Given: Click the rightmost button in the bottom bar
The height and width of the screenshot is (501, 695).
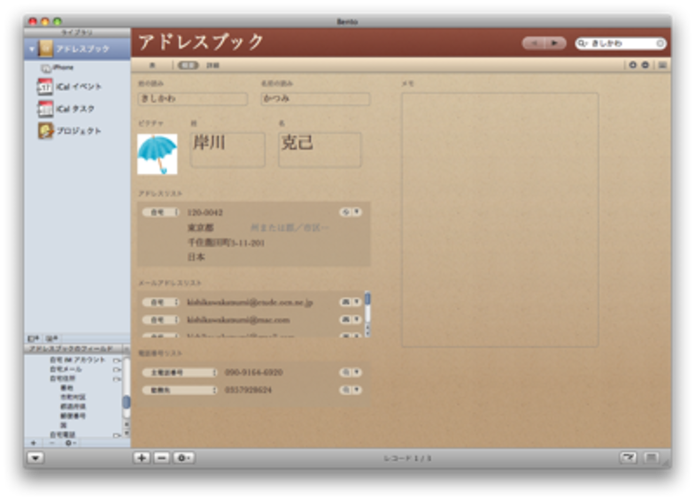Looking at the screenshot, I should pyautogui.click(x=651, y=458).
